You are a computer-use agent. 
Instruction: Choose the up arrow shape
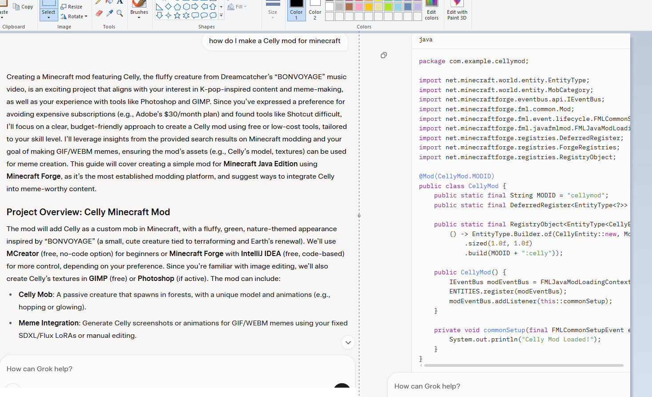[213, 7]
